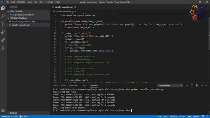Click 't2 = datetime.now()' on line 26
Viewport: 210px width, 118px height.
click(76, 80)
